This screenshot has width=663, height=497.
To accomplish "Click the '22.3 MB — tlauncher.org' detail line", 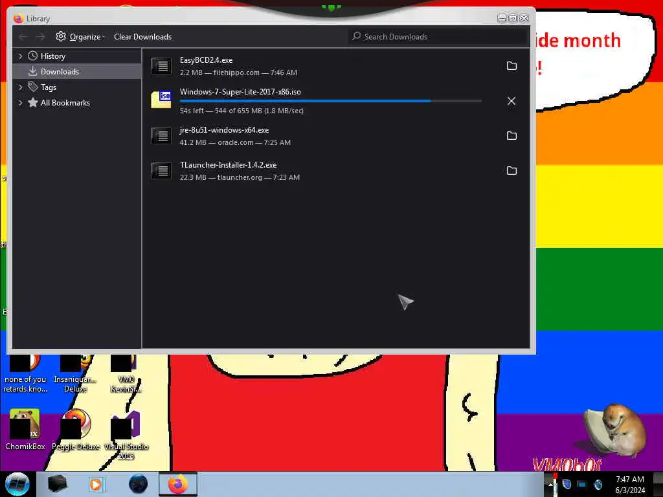I will pos(240,177).
